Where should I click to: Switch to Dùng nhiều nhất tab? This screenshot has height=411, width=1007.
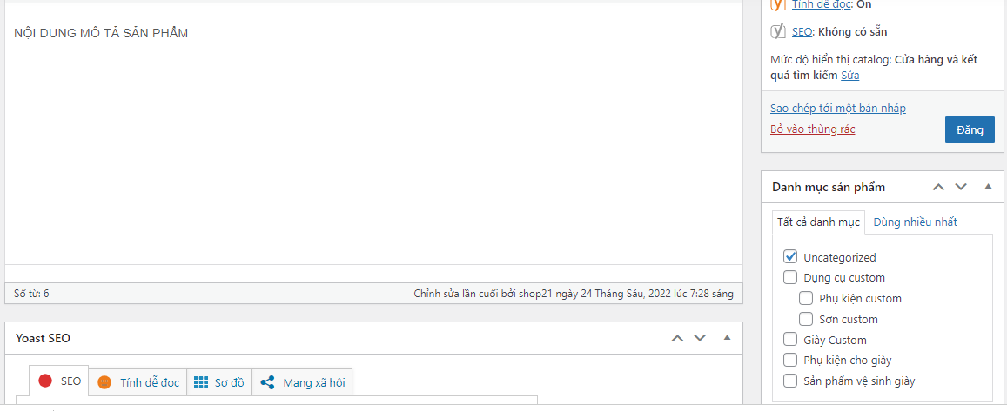pos(915,222)
